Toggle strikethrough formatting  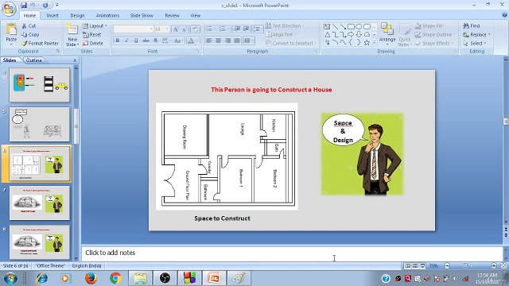click(146, 41)
